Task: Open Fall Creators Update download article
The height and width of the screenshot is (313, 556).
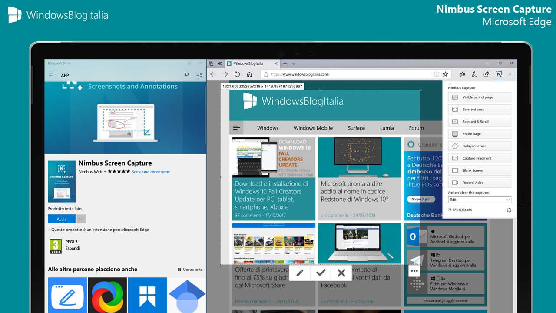Action: point(274,179)
